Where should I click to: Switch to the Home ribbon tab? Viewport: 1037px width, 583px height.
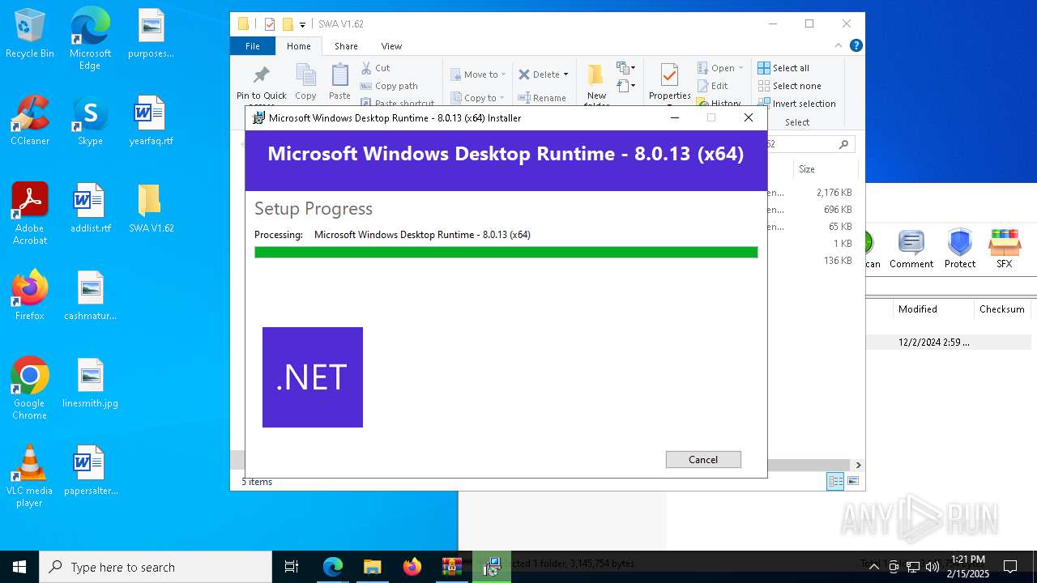(x=299, y=46)
